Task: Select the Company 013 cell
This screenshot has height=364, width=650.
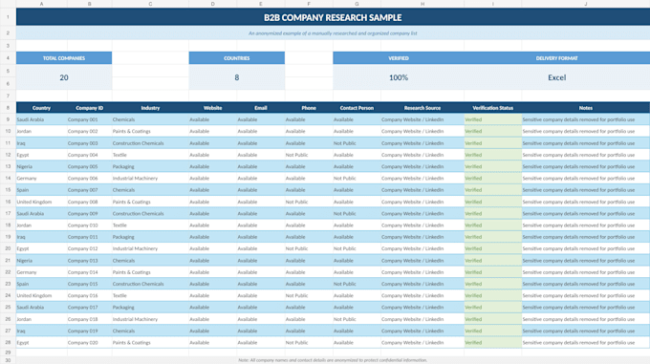Action: click(90, 261)
